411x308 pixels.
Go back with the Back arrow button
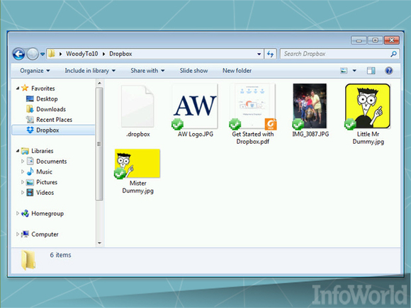[18, 55]
